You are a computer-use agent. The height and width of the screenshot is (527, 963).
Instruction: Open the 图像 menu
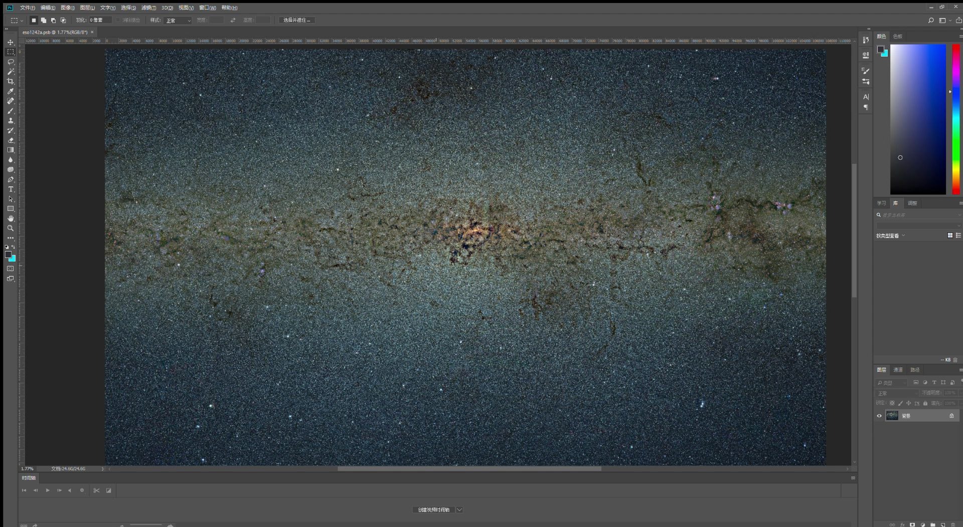coord(68,8)
